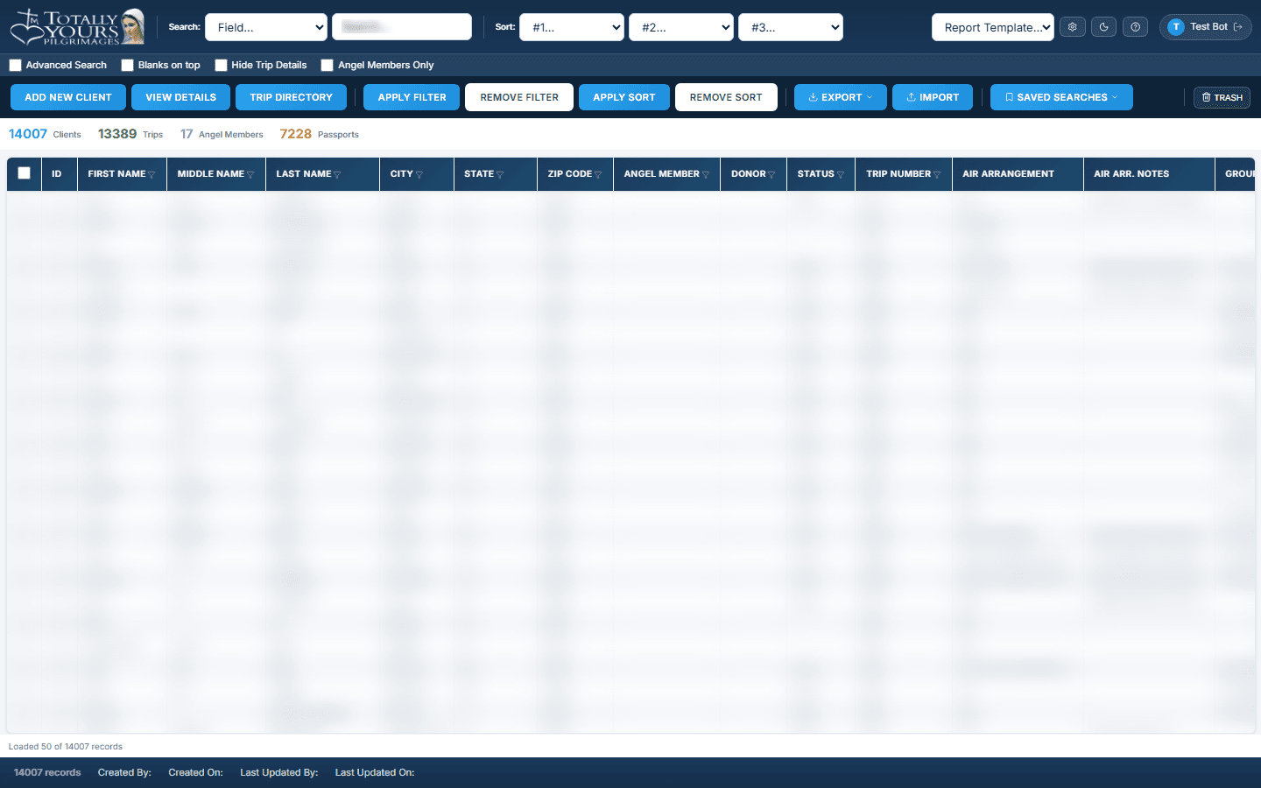The width and height of the screenshot is (1261, 788).
Task: Filter the Status column via its funnel icon
Action: [x=841, y=174]
